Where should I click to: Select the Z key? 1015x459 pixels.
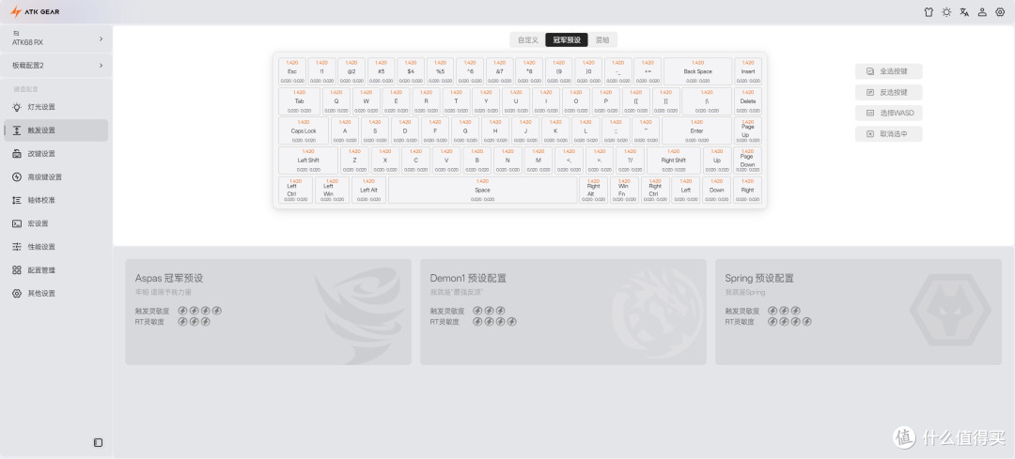tap(354, 161)
